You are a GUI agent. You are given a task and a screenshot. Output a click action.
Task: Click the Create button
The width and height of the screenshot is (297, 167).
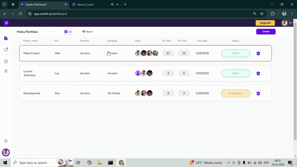point(266,31)
